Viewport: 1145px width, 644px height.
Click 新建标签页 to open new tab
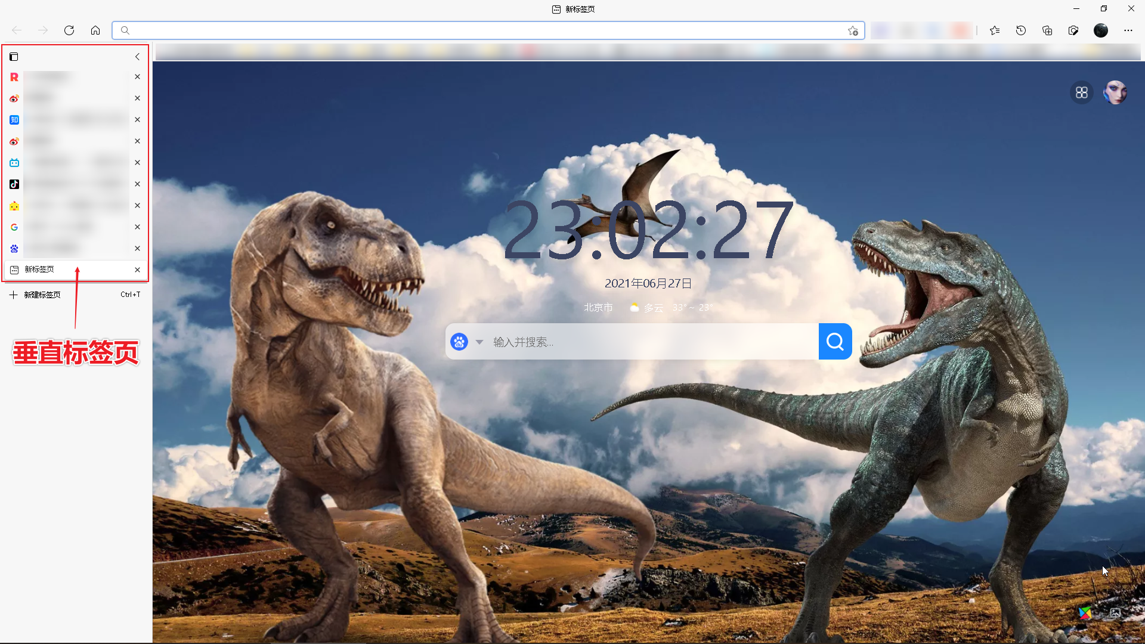point(42,295)
